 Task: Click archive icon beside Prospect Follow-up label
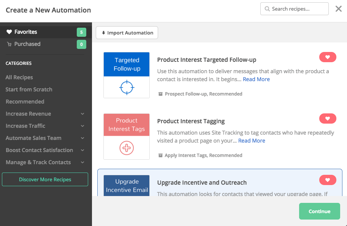click(x=160, y=94)
